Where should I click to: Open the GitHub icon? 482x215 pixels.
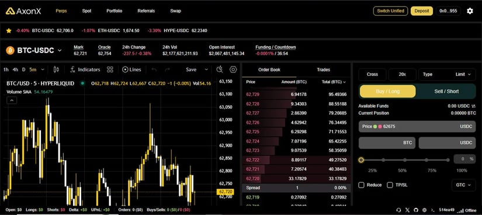416,210
